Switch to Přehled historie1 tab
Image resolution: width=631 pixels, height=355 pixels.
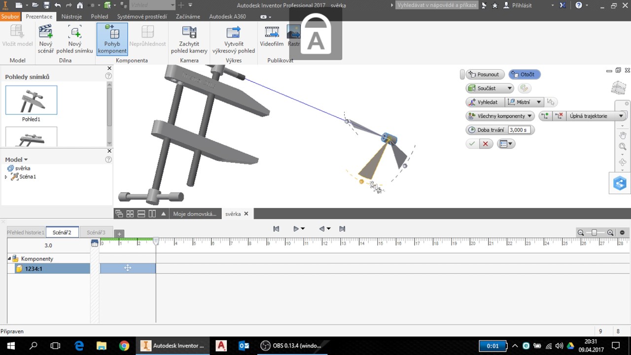tap(26, 232)
